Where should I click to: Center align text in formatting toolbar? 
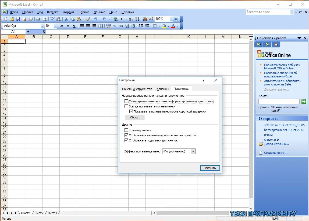coord(88,26)
